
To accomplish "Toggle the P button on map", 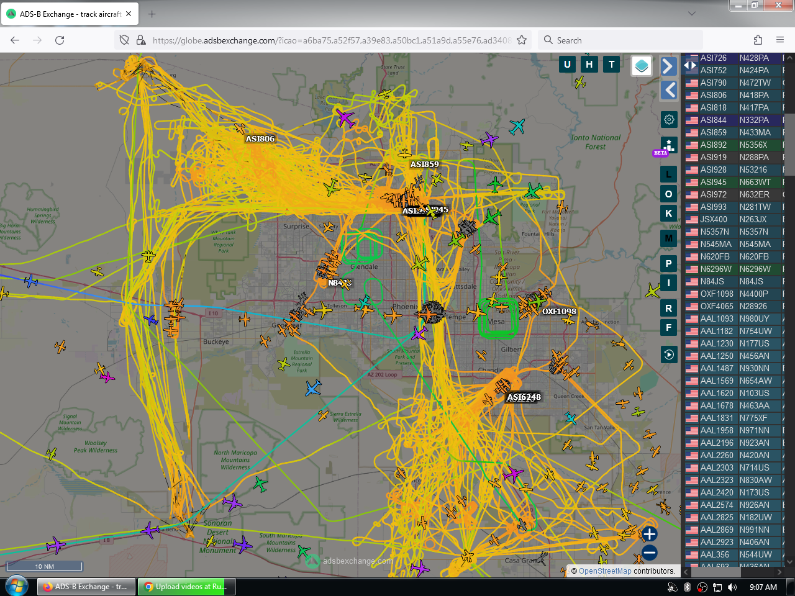I will (x=668, y=263).
